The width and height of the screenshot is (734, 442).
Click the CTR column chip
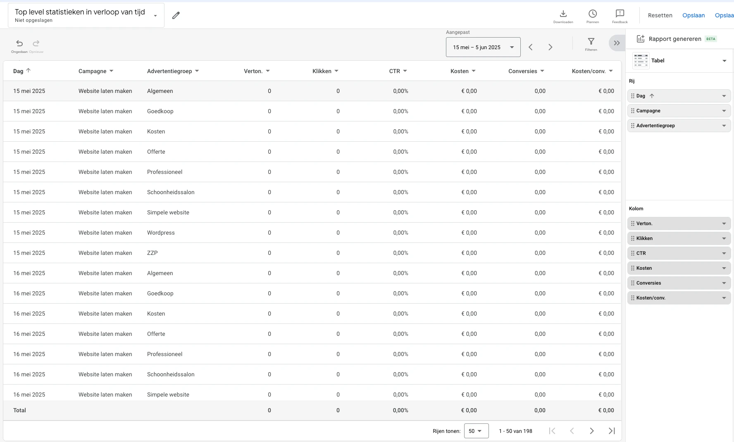coord(679,253)
